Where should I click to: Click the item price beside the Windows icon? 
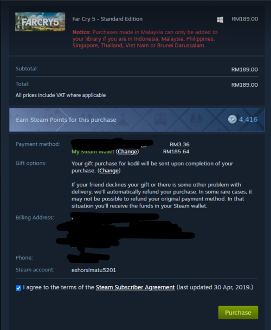(244, 19)
